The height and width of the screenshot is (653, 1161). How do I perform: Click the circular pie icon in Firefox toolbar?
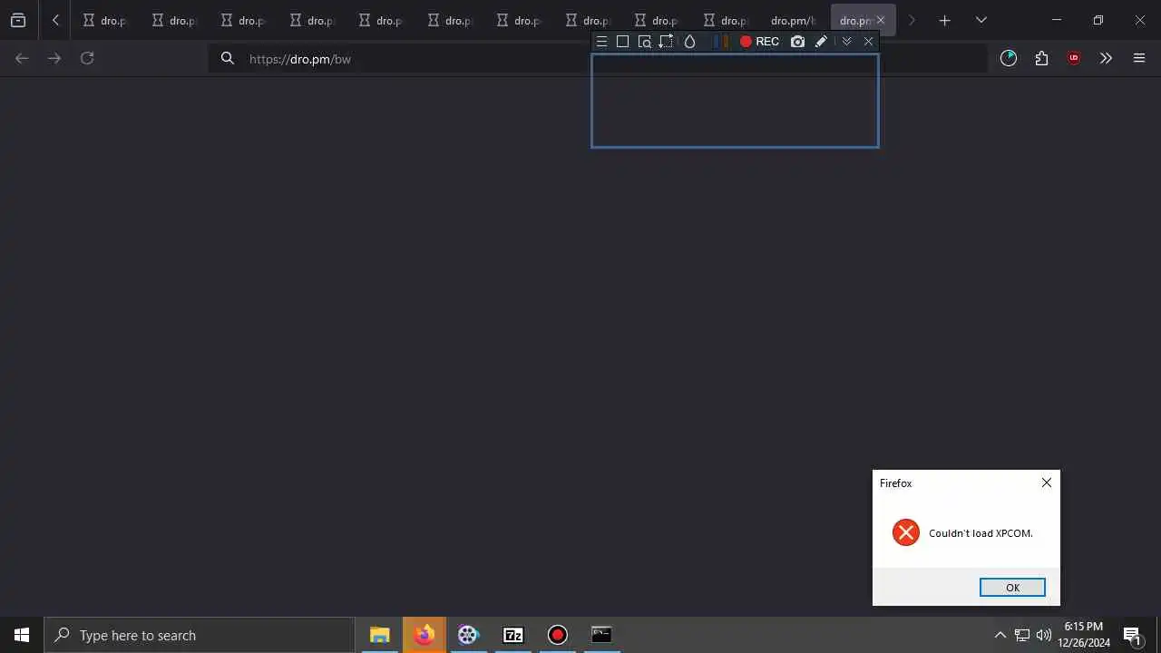coord(1009,58)
